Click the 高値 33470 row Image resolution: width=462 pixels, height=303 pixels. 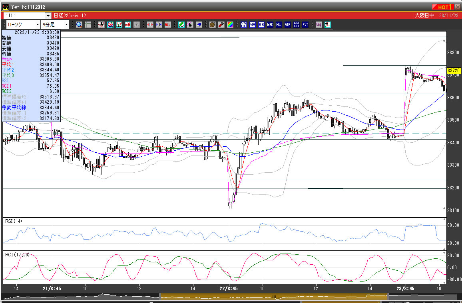(x=31, y=43)
